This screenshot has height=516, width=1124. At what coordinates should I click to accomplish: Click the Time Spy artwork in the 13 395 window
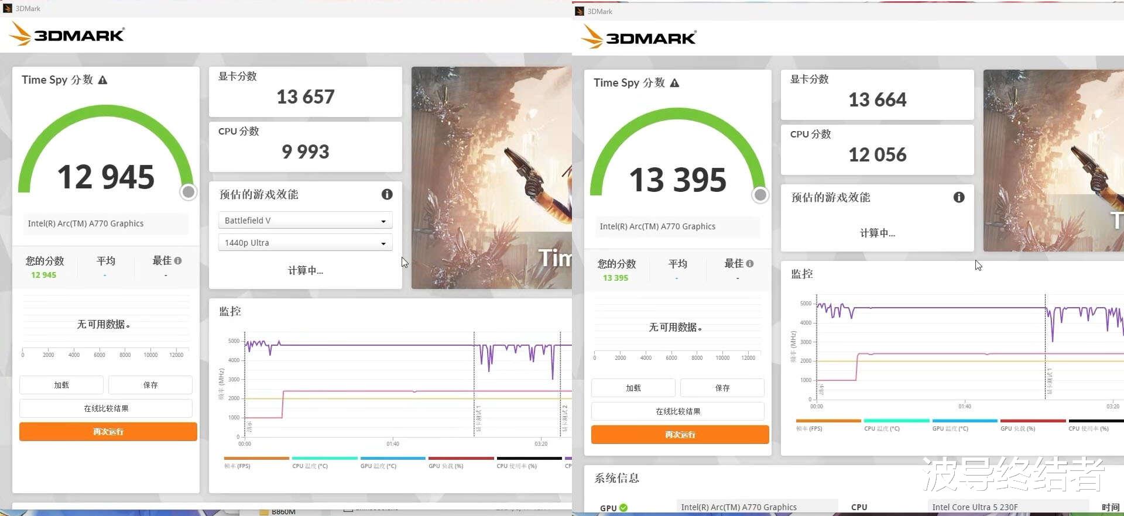click(1054, 161)
